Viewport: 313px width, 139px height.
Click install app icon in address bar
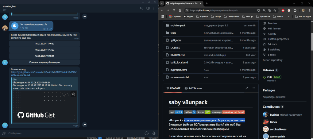(259, 10)
